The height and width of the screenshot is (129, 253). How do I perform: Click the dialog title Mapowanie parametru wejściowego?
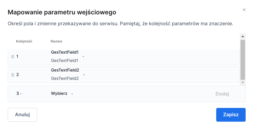[62, 12]
